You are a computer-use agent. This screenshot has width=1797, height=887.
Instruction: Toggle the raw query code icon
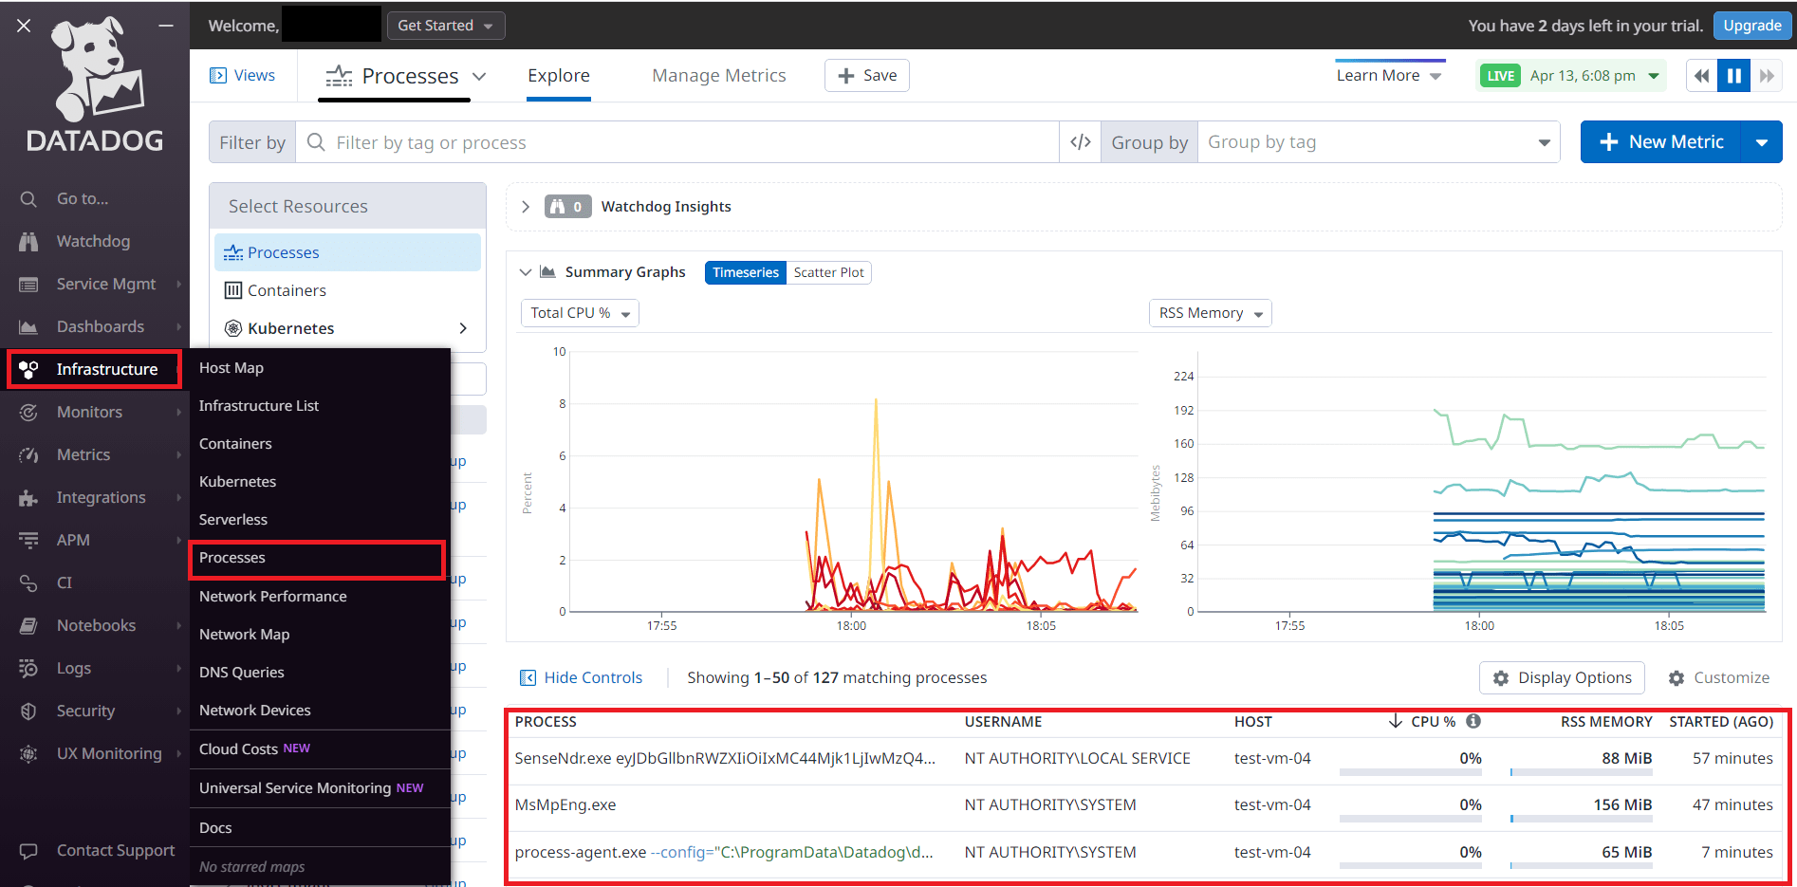[x=1081, y=142]
